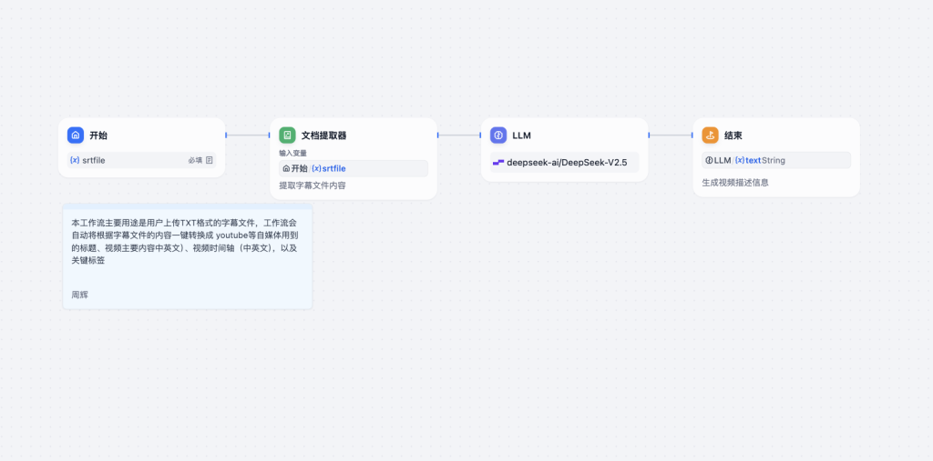
Task: Click the DeepSeek model logo icon
Action: (x=497, y=162)
